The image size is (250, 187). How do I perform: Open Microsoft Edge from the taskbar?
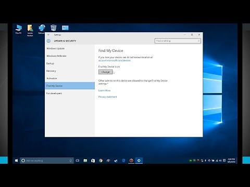click(x=123, y=161)
